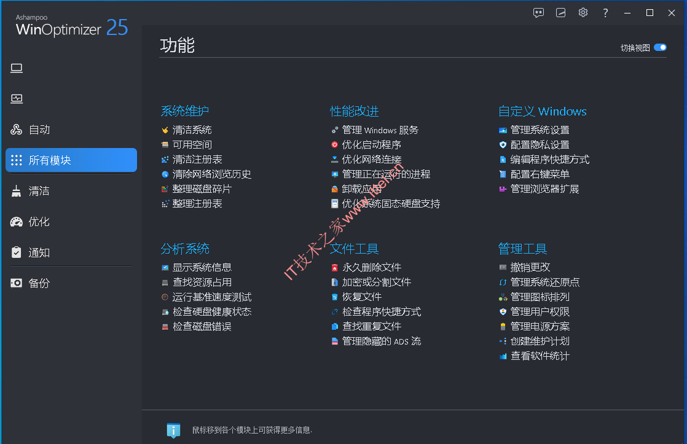Viewport: 687px width, 444px height.
Task: Open the settings gear icon
Action: (x=583, y=13)
